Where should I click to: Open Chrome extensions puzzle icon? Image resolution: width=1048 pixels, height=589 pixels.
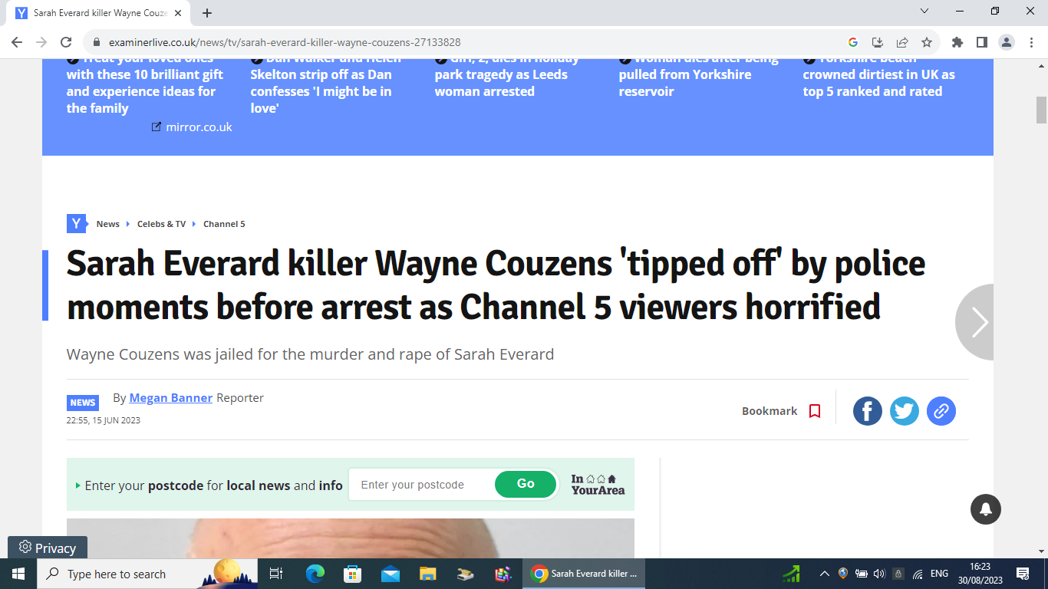pyautogui.click(x=957, y=42)
